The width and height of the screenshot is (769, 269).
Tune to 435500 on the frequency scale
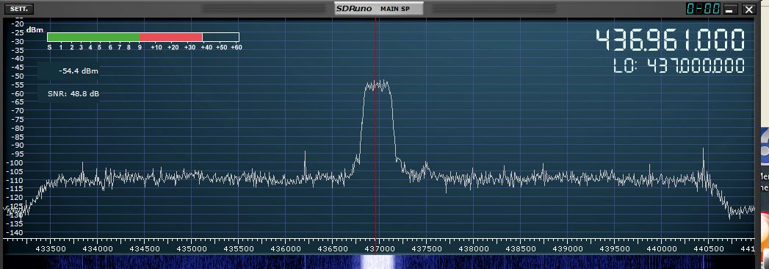[x=239, y=249]
